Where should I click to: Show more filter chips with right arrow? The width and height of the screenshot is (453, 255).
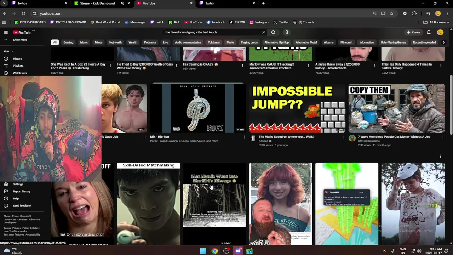click(443, 42)
